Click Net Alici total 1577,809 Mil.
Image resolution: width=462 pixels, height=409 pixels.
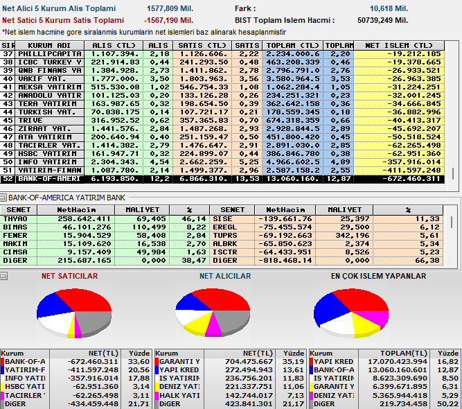tap(170, 8)
